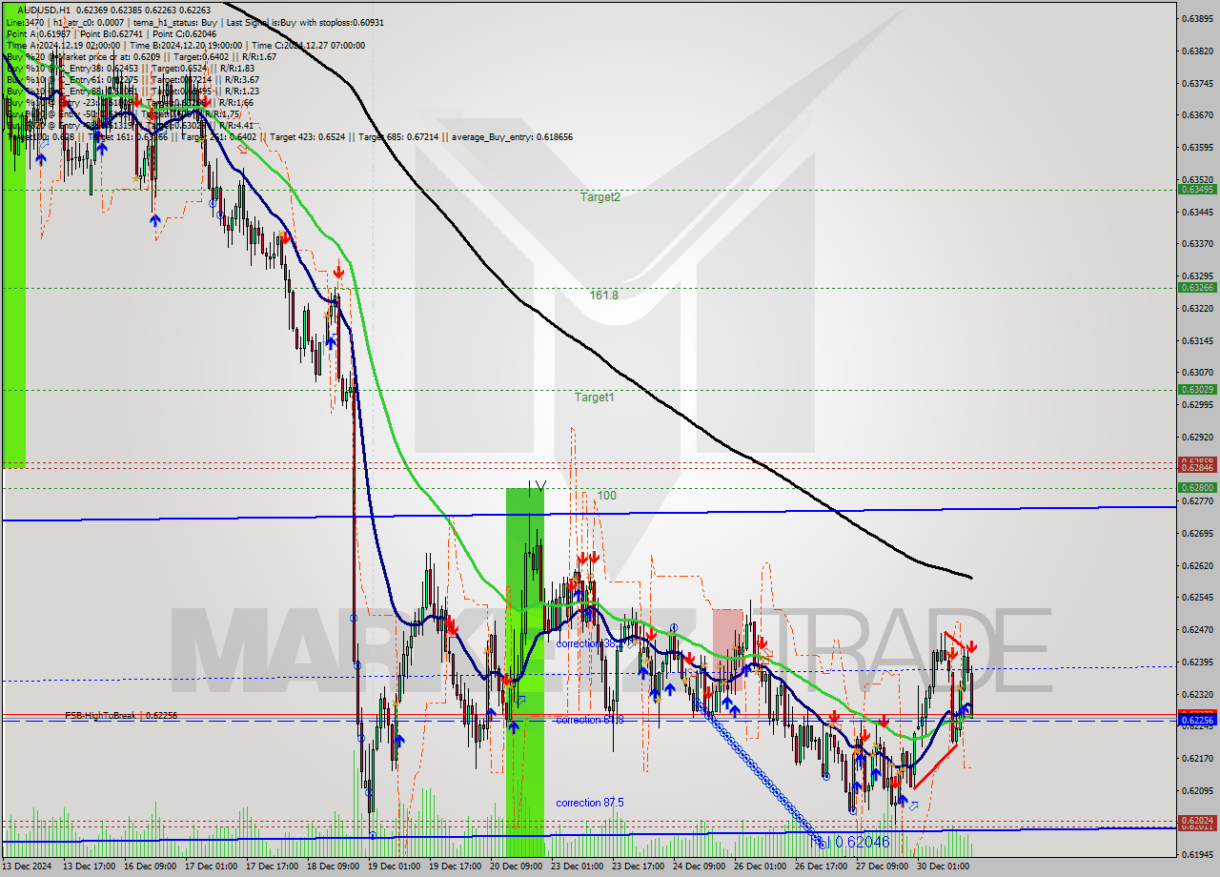Click the 'Point A:0.61987' text
Viewport: 1220px width, 877px height.
[38, 33]
